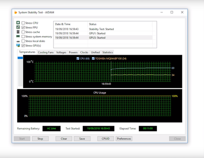Open the Unified tab
Image resolution: width=204 pixels, height=158 pixels.
pos(95,52)
